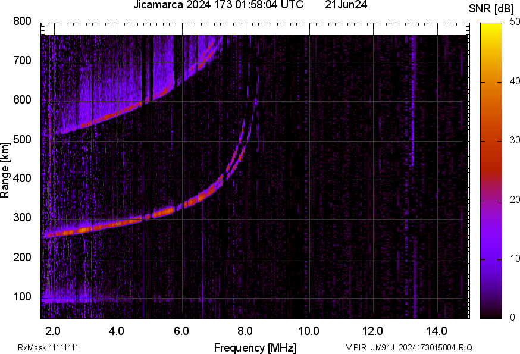Click the frequency tick label '8.0'

tap(245, 331)
